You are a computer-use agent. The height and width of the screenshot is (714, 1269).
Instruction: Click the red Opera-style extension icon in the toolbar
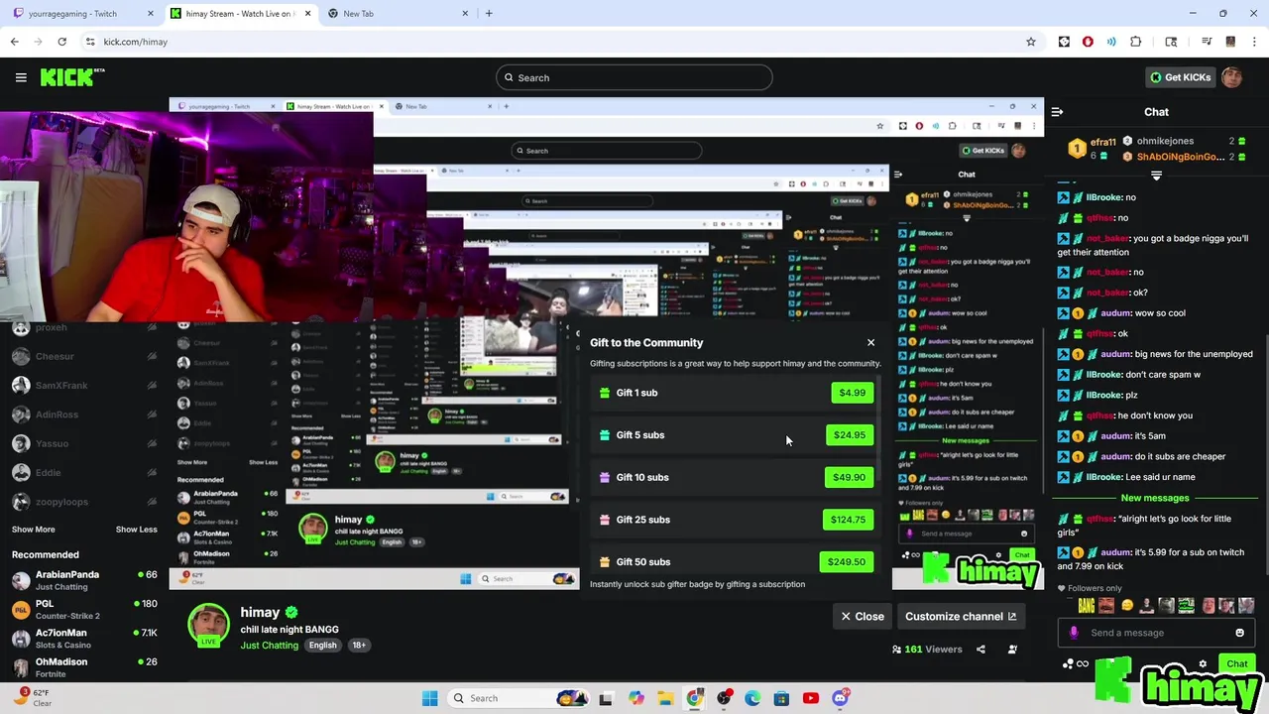(x=1088, y=42)
